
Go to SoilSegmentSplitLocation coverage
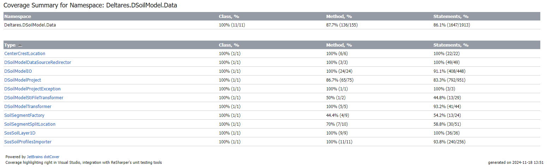[x=30, y=124]
